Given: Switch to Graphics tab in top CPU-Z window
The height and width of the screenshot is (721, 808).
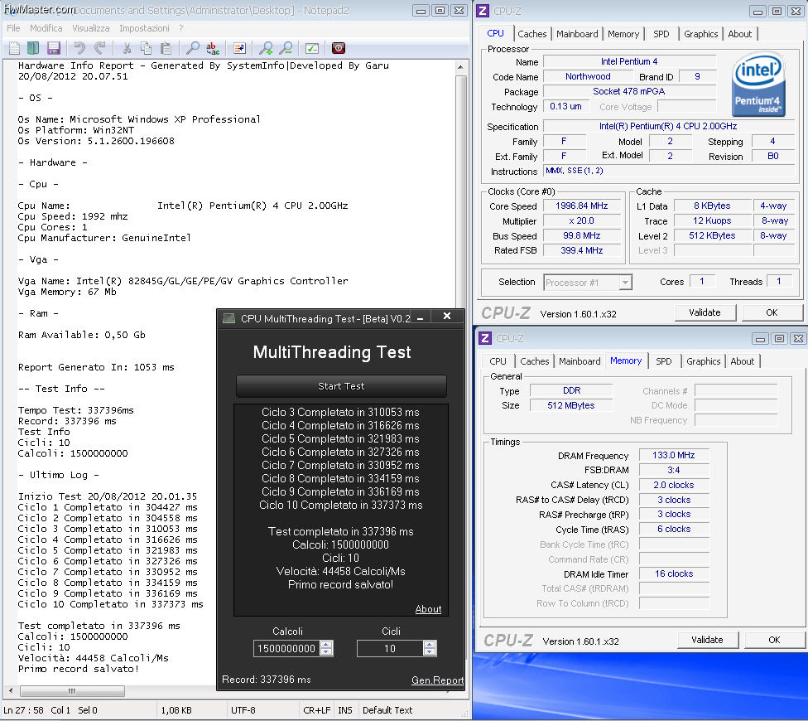Looking at the screenshot, I should click(701, 34).
